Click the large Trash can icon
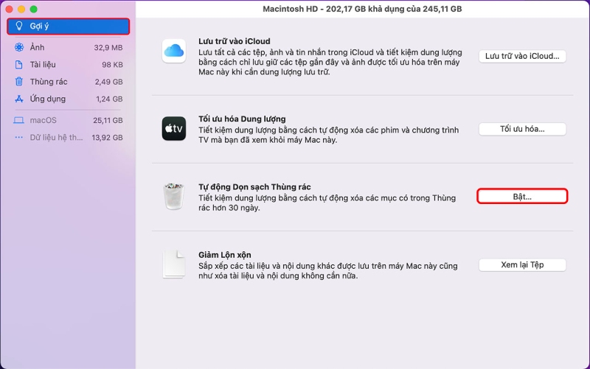This screenshot has width=590, height=369. coord(174,196)
